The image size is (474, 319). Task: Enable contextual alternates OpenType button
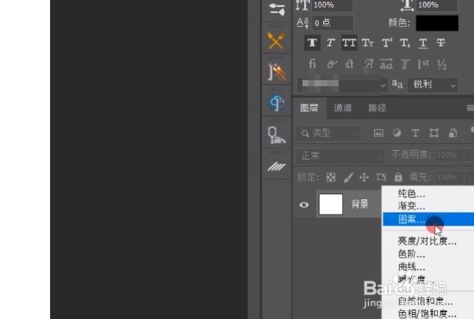[332, 64]
